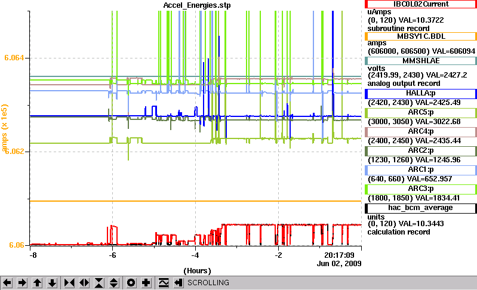Zoom out vertically with the up-down triangles icon
Screen dimensions: 477x290
pyautogui.click(x=114, y=283)
